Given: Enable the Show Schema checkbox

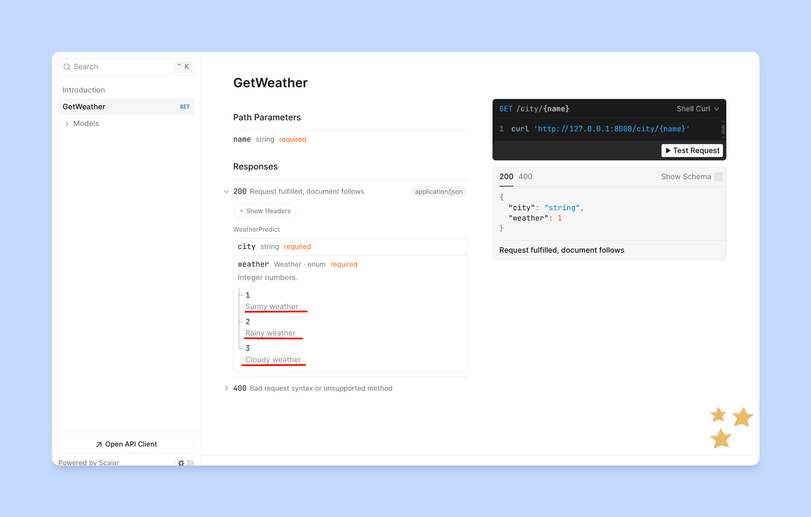Looking at the screenshot, I should [718, 176].
